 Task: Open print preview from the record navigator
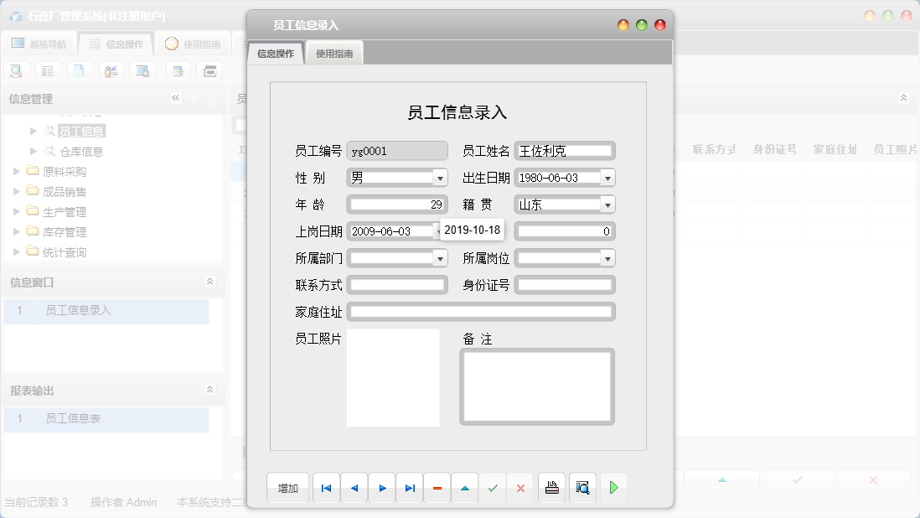581,487
